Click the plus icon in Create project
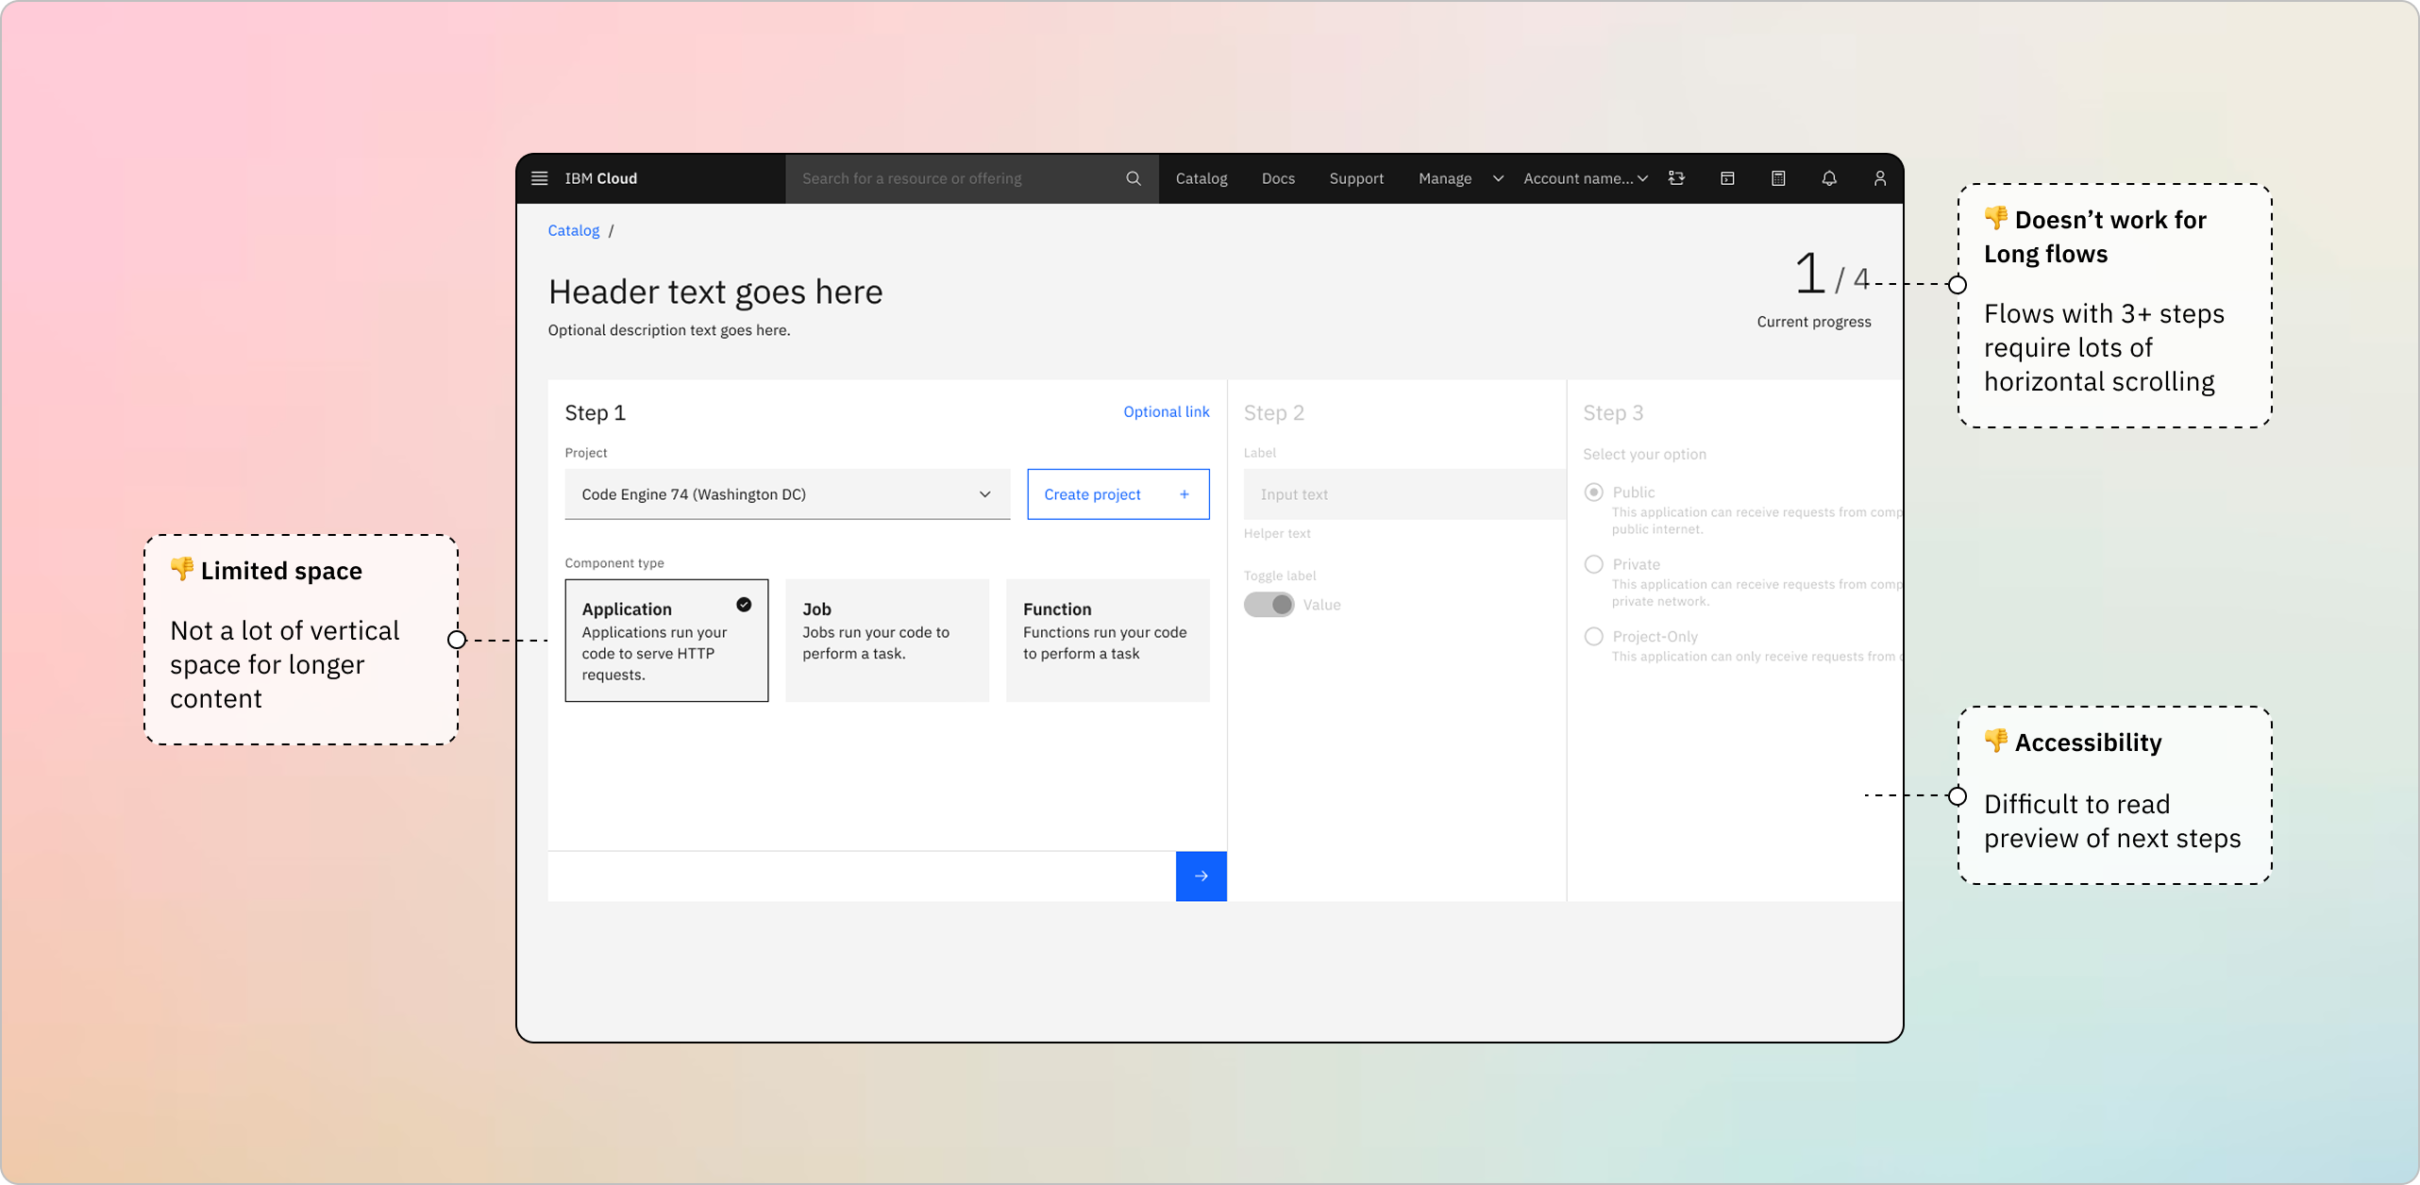The width and height of the screenshot is (2420, 1185). 1185,494
